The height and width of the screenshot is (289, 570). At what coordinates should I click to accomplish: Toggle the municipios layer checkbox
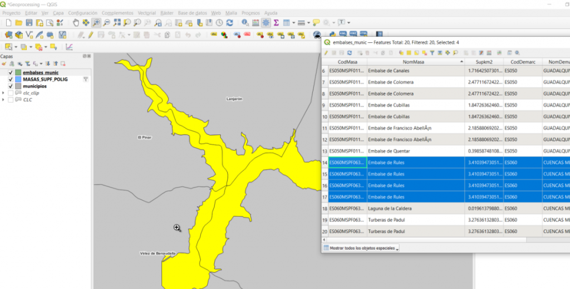coord(11,86)
